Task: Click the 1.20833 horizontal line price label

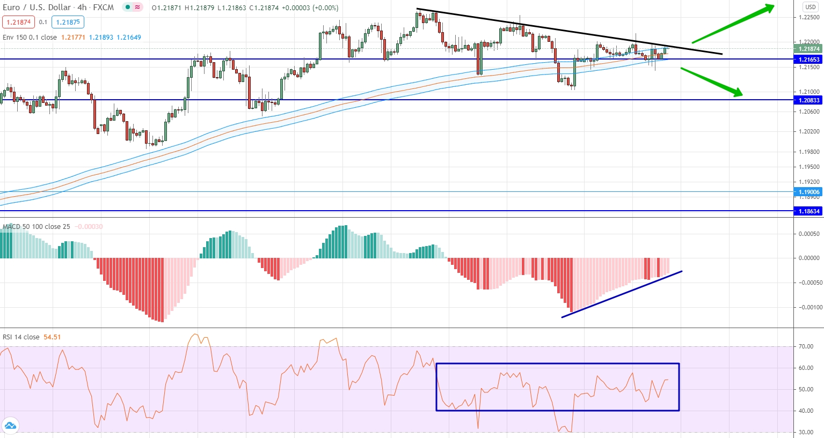Action: pyautogui.click(x=809, y=100)
